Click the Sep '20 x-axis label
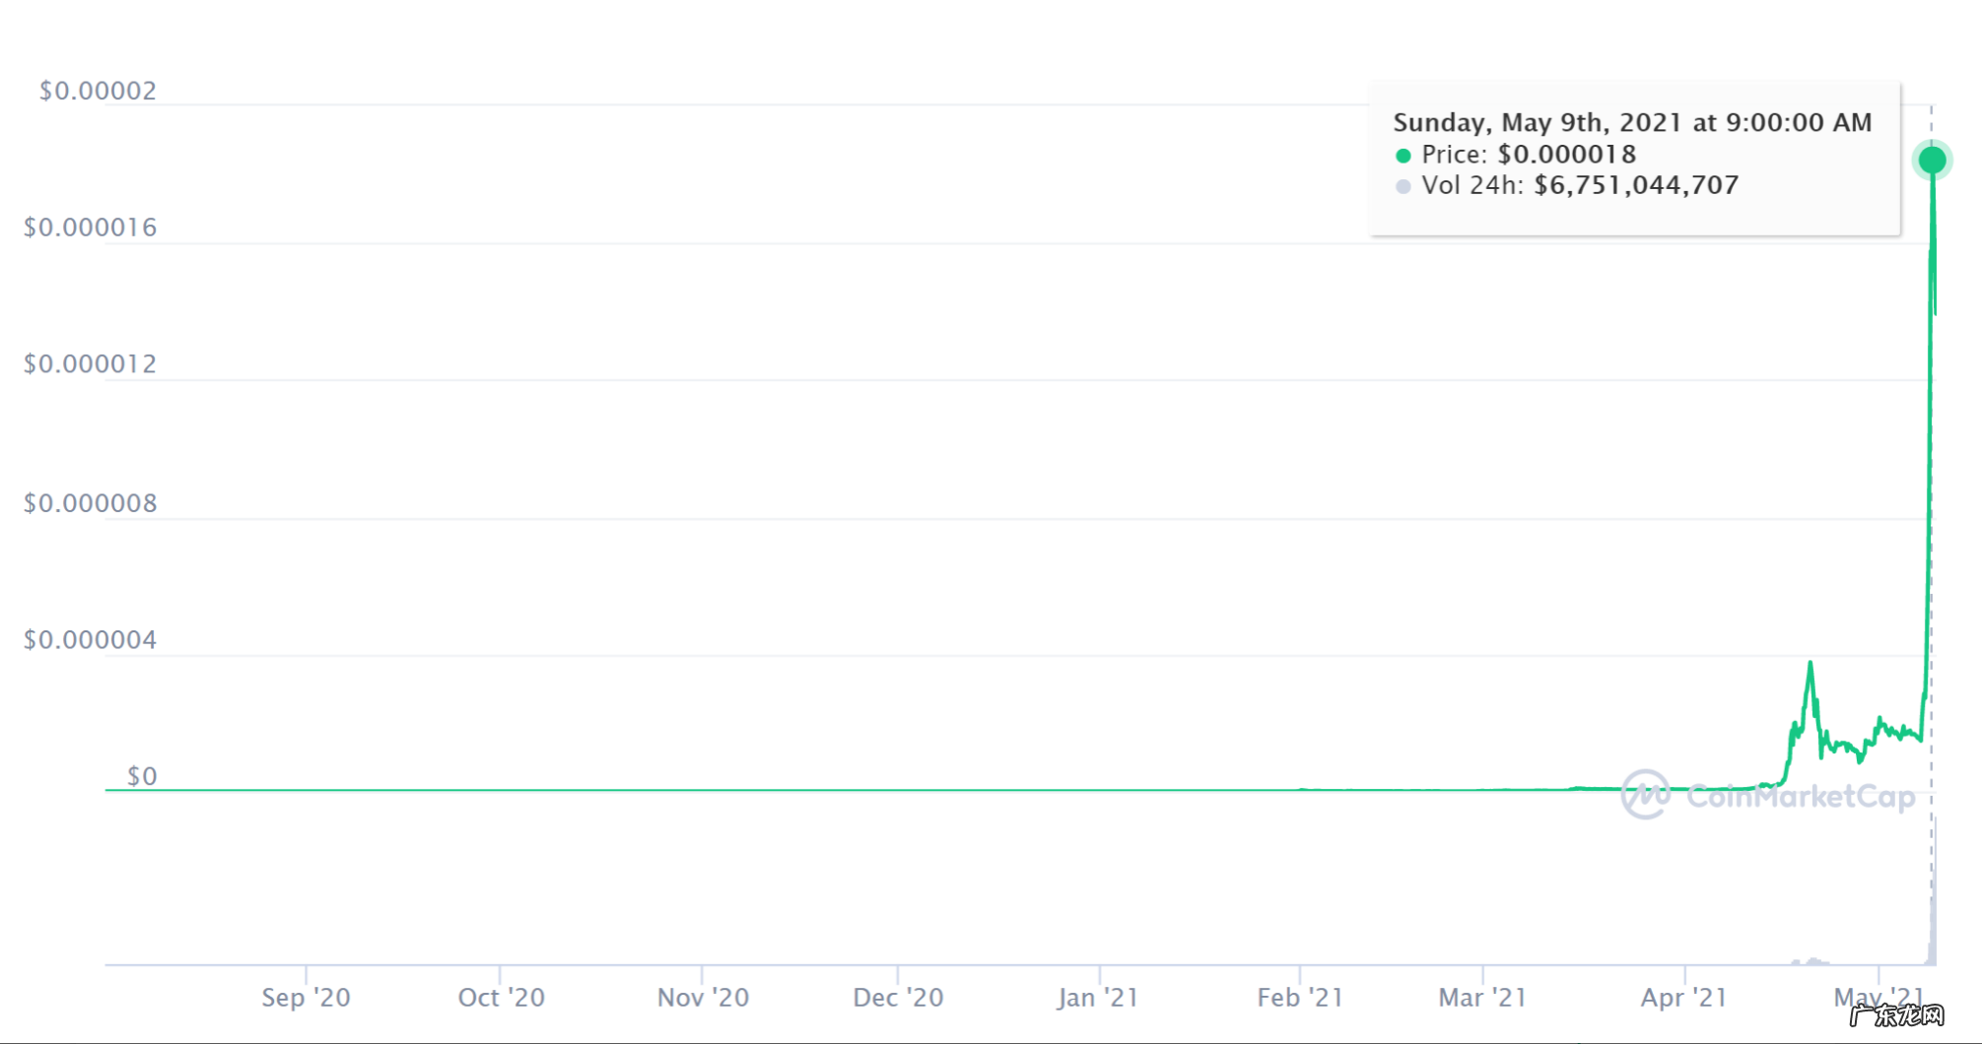This screenshot has height=1044, width=1982. [x=306, y=998]
